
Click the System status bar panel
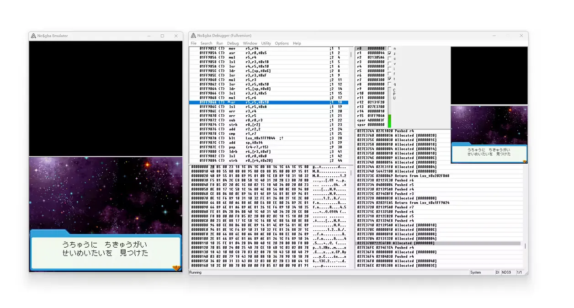point(476,272)
